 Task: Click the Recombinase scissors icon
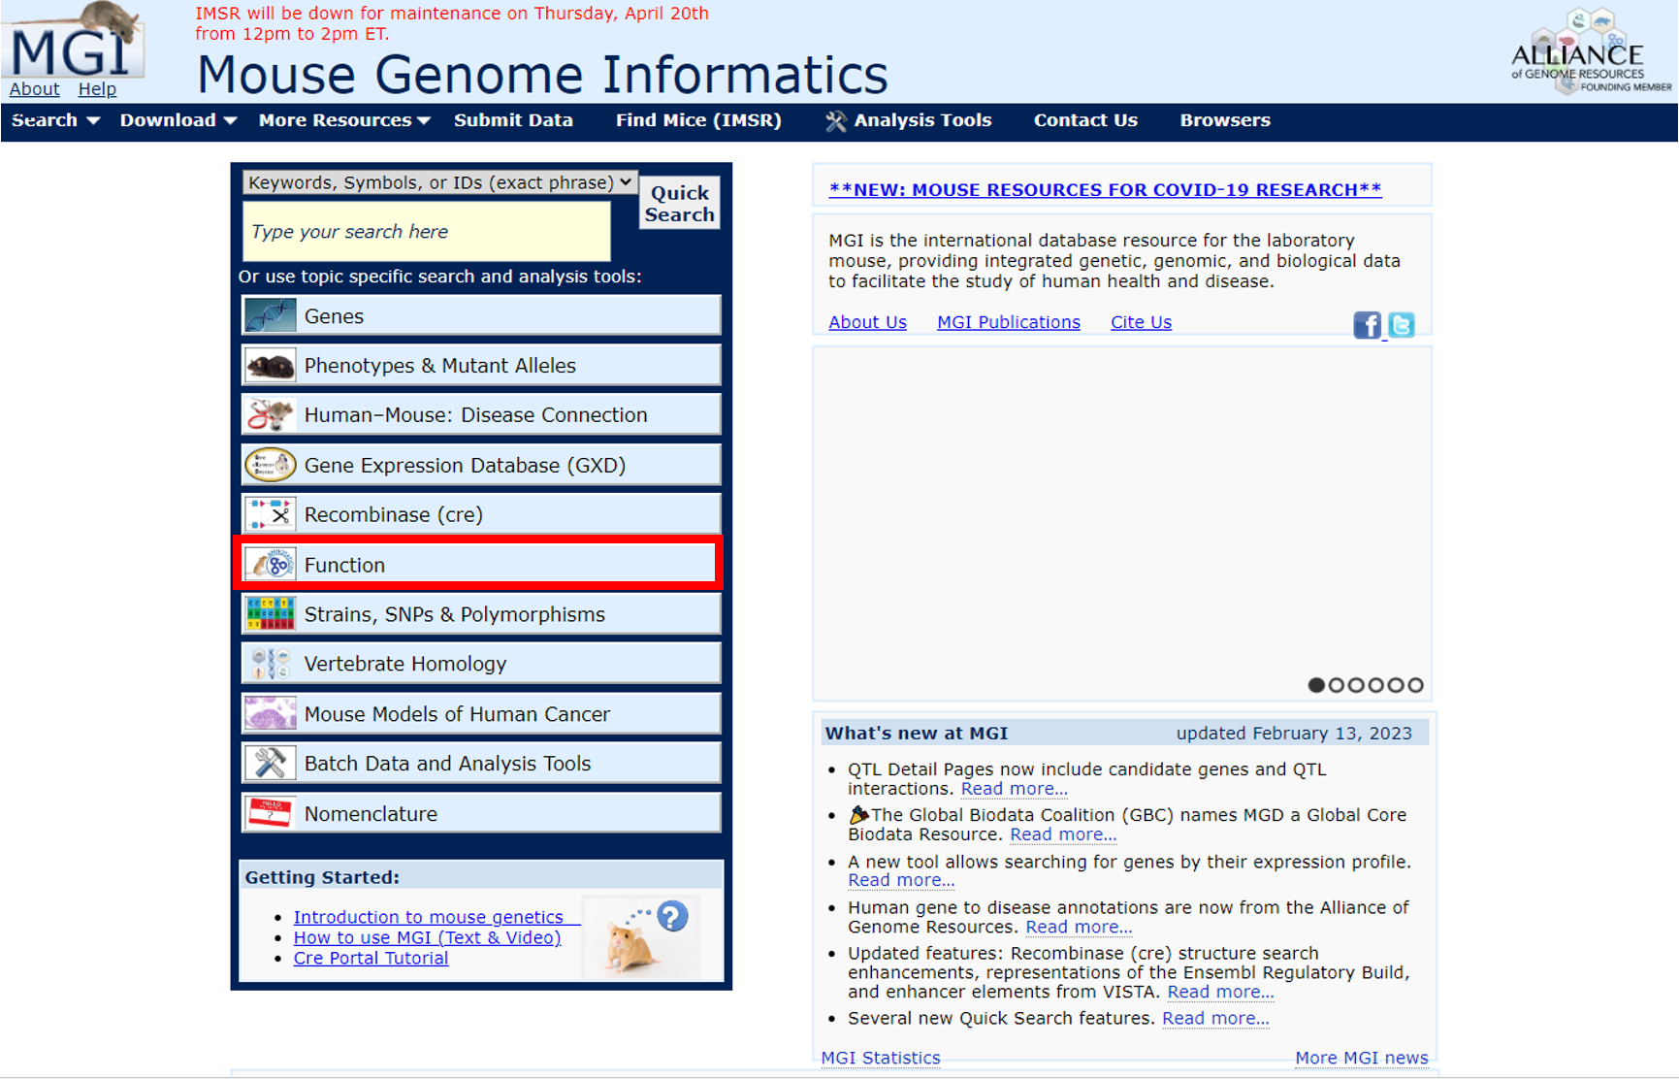click(x=270, y=514)
